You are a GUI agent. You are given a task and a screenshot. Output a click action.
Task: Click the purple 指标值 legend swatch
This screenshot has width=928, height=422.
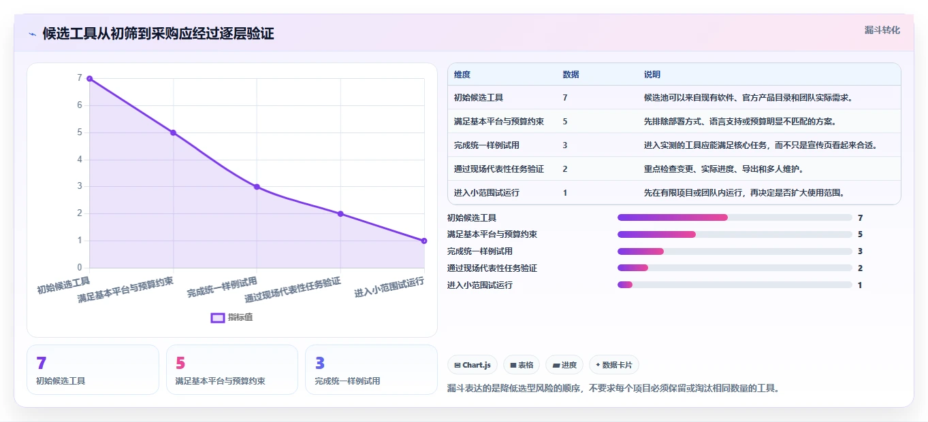pyautogui.click(x=218, y=317)
